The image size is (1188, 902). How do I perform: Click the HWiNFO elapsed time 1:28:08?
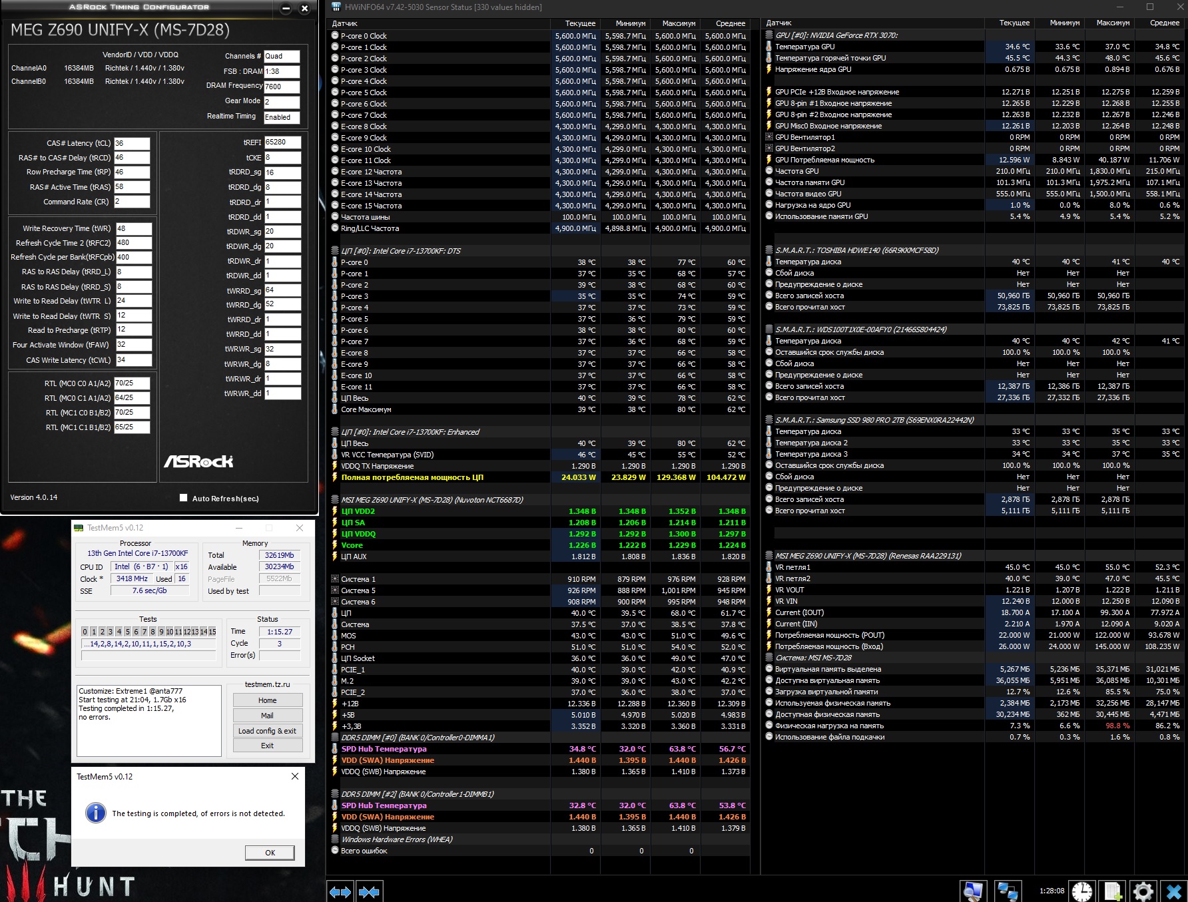(x=1051, y=891)
